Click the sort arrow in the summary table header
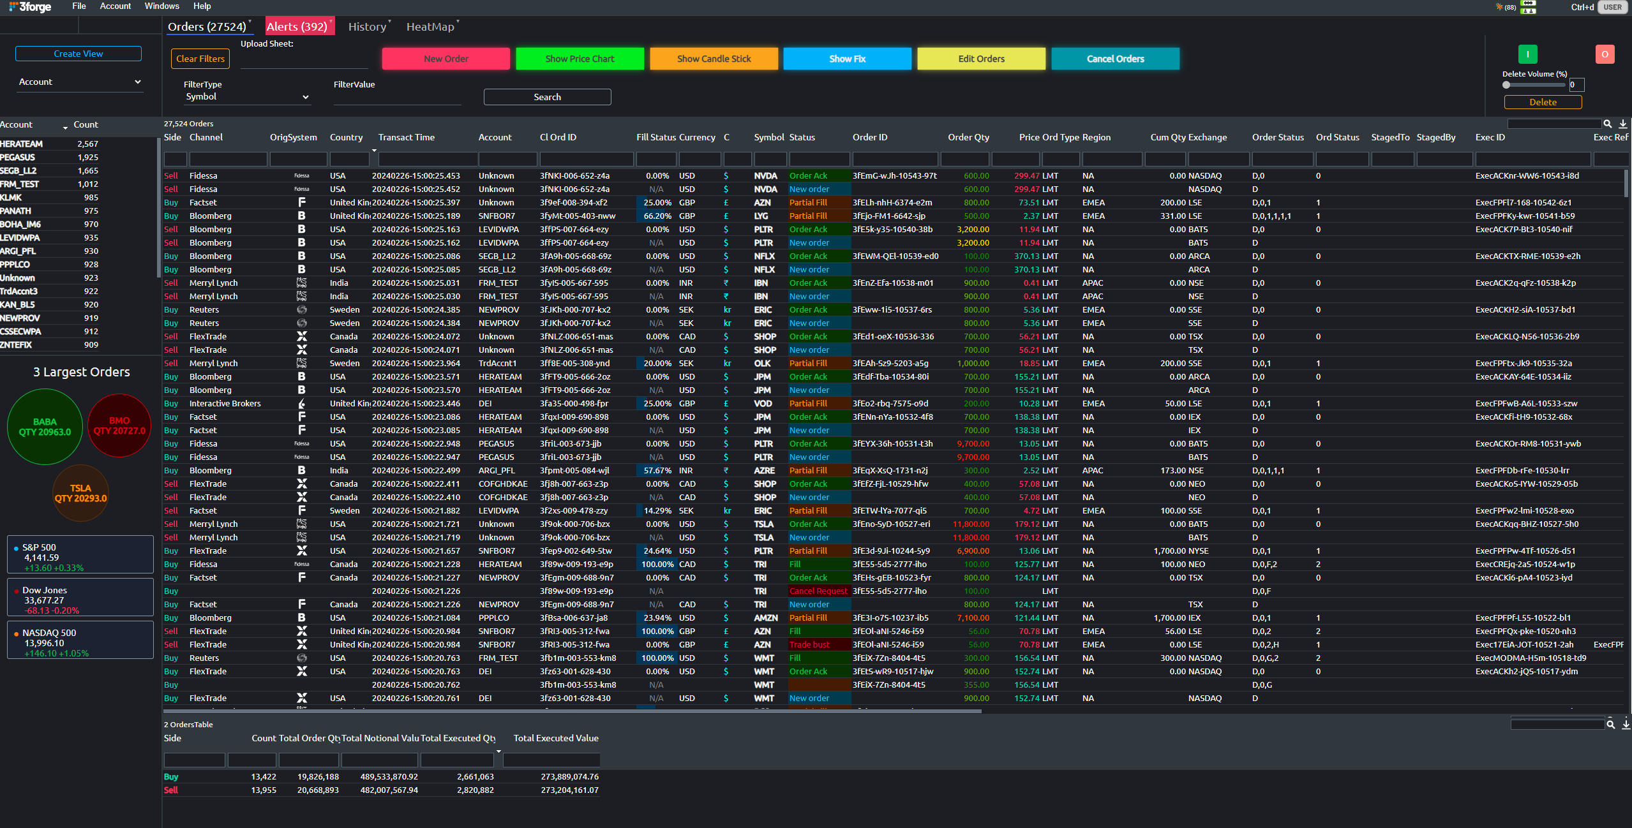1632x828 pixels. pos(498,751)
